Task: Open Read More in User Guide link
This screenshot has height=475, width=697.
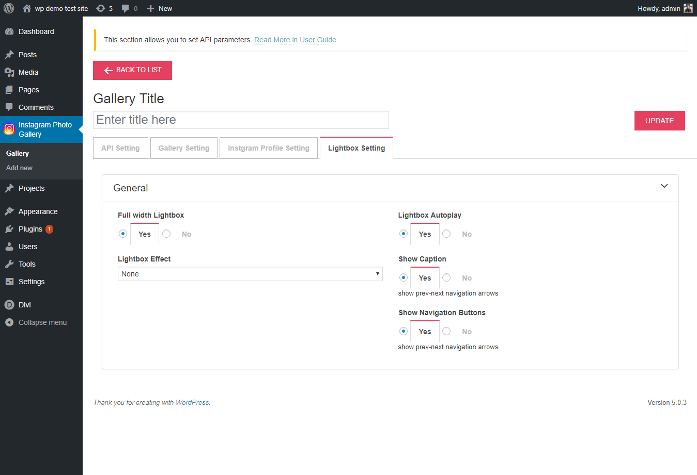Action: coord(295,40)
